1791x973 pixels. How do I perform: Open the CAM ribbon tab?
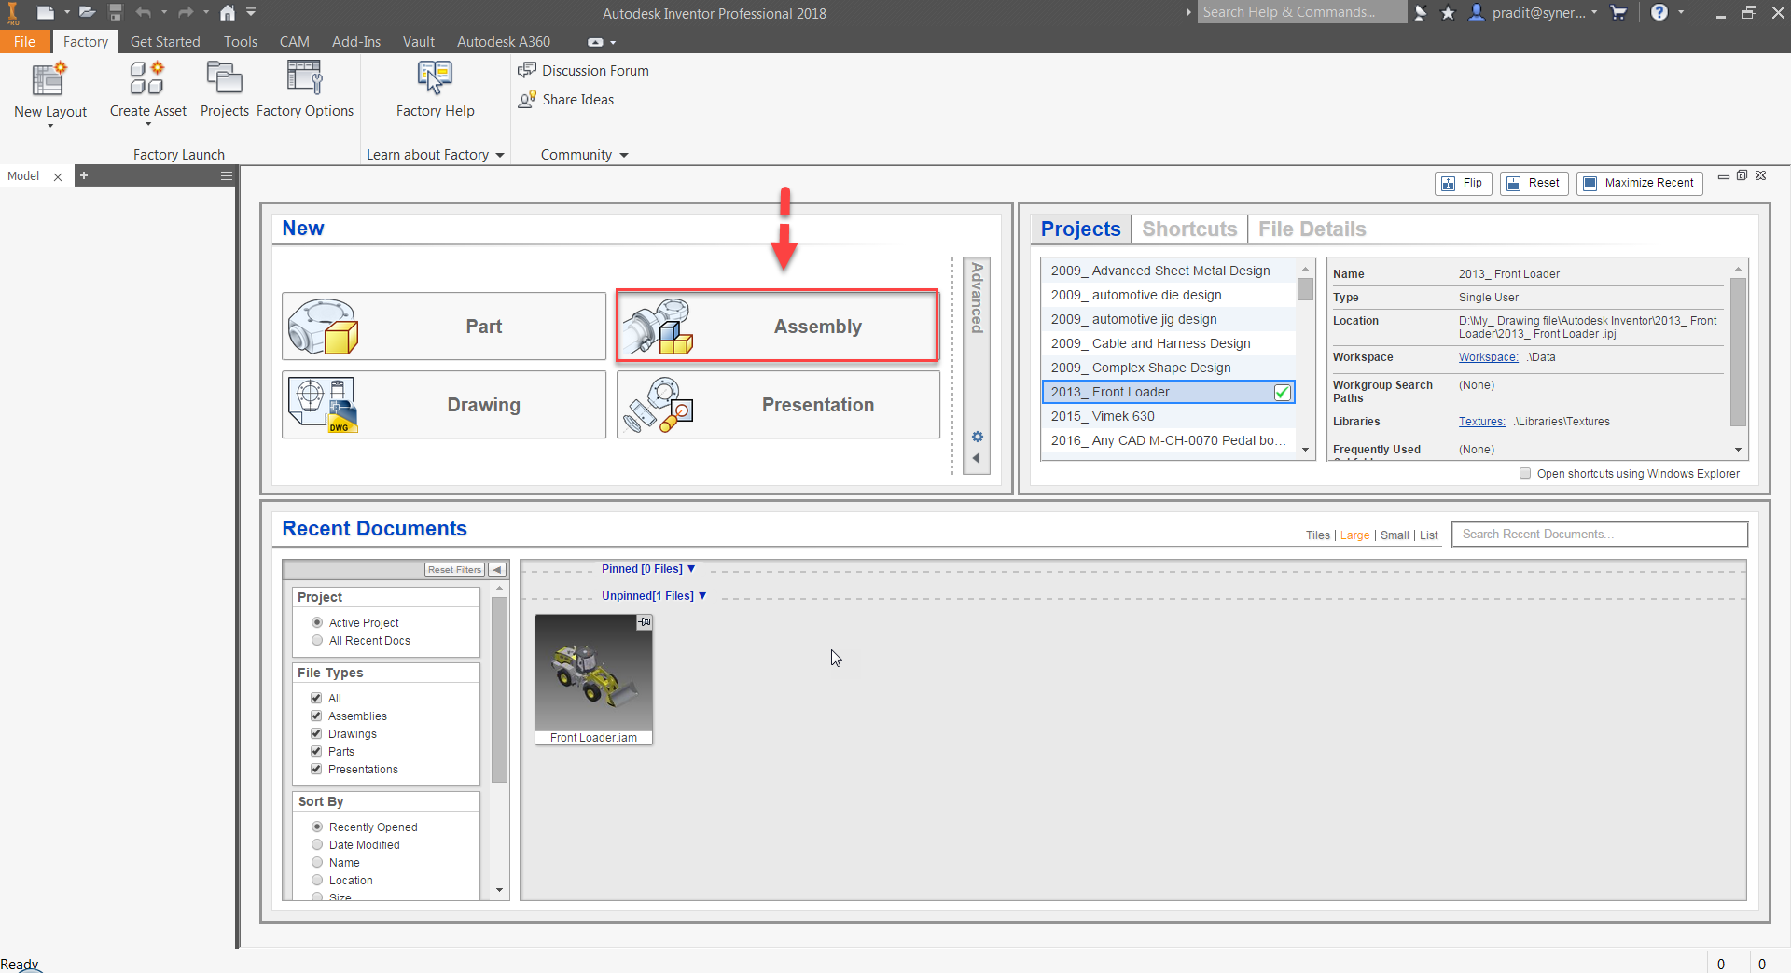click(294, 41)
